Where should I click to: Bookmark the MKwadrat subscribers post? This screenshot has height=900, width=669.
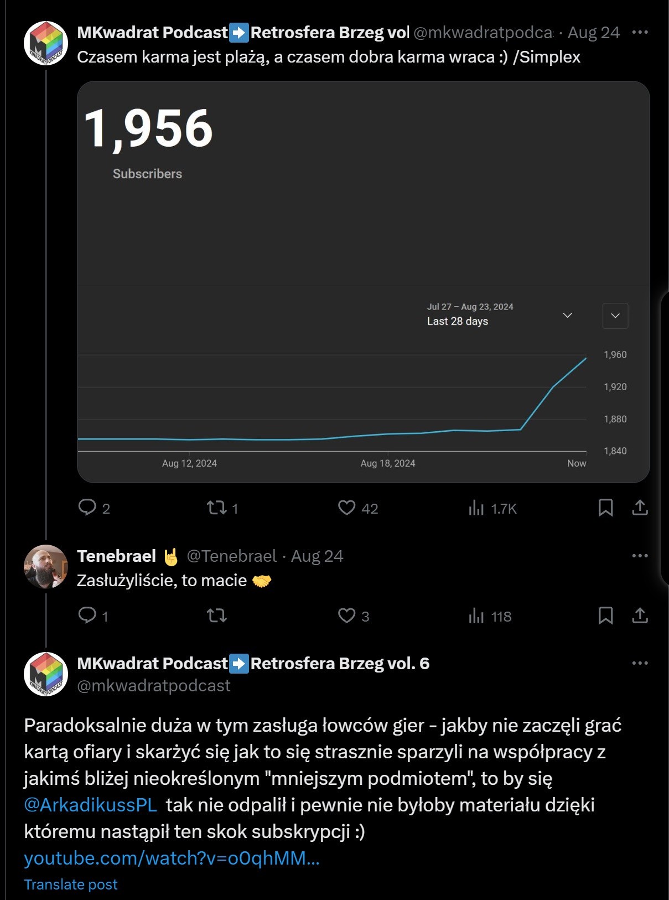coord(605,508)
